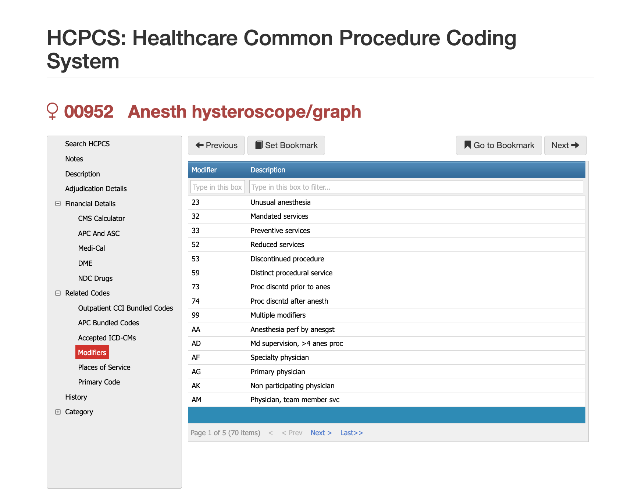Expand the Category tree node

coord(58,412)
